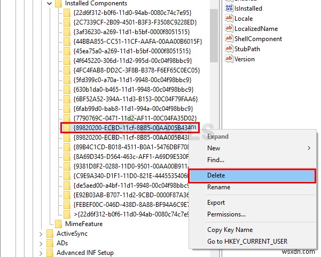Choose Find... from the context menu
The width and height of the screenshot is (321, 257).
(253, 160)
